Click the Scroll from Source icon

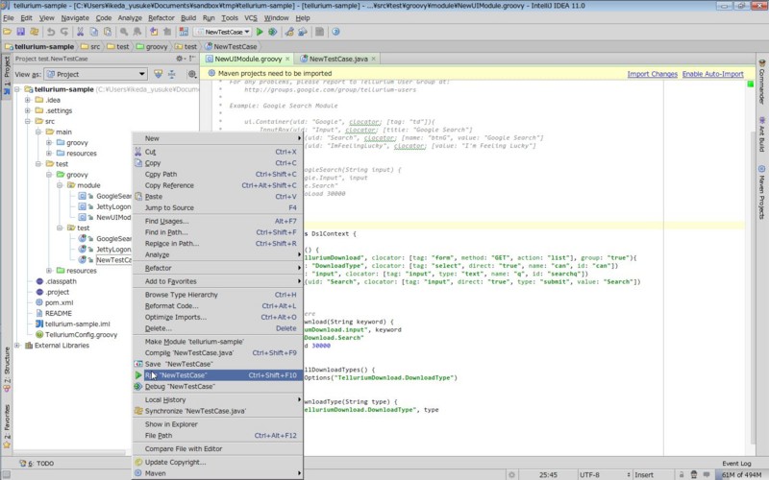pos(158,74)
